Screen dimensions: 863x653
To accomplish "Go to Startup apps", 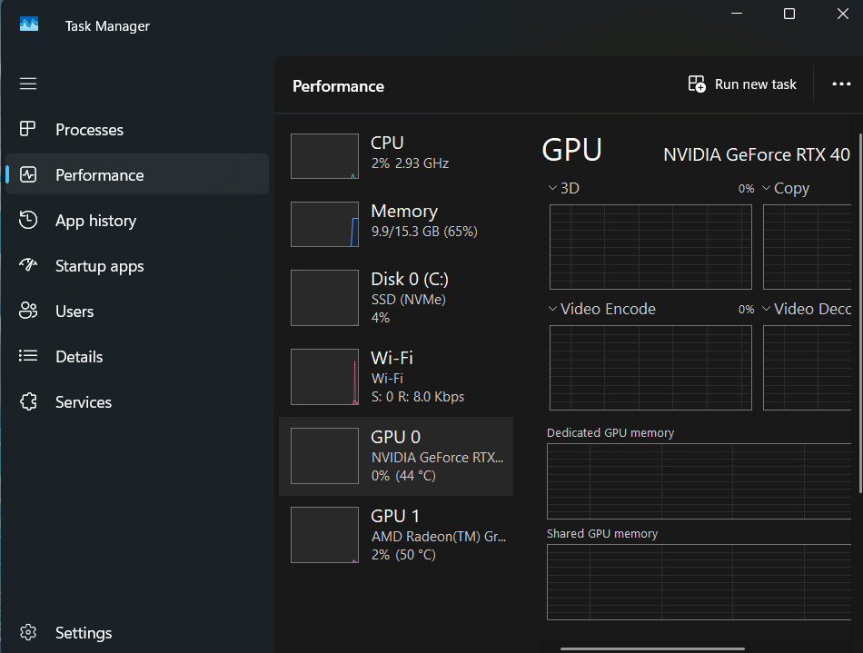I will [136, 266].
